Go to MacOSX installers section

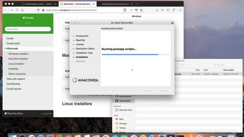click(x=18, y=59)
